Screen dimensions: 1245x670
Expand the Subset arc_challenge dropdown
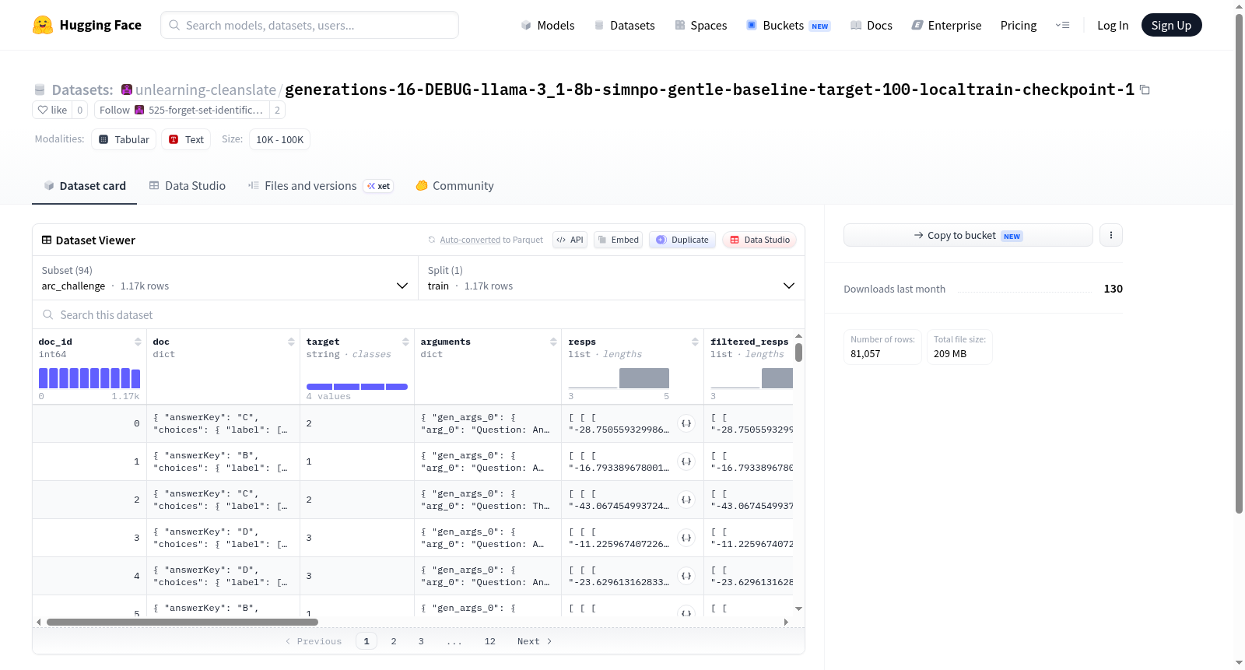[226, 278]
